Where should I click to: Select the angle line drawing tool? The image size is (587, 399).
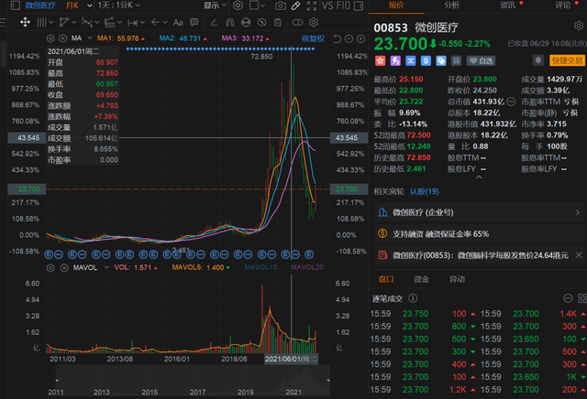(214, 22)
